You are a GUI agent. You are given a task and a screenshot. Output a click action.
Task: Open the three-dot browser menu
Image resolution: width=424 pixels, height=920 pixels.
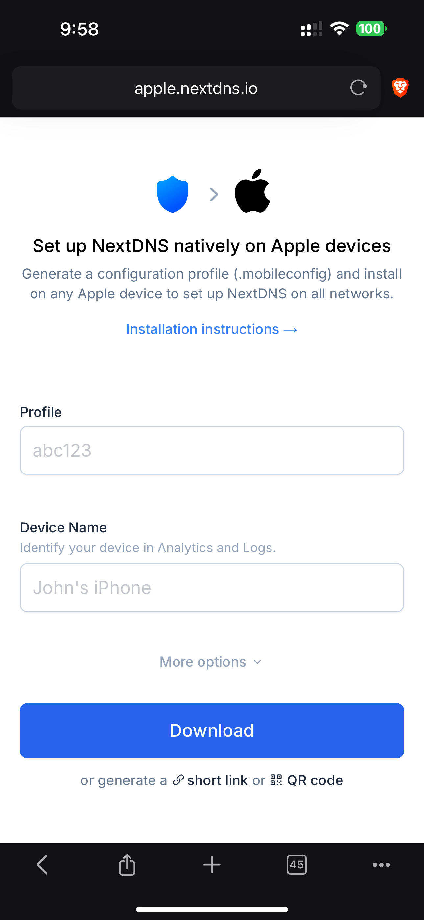click(381, 865)
